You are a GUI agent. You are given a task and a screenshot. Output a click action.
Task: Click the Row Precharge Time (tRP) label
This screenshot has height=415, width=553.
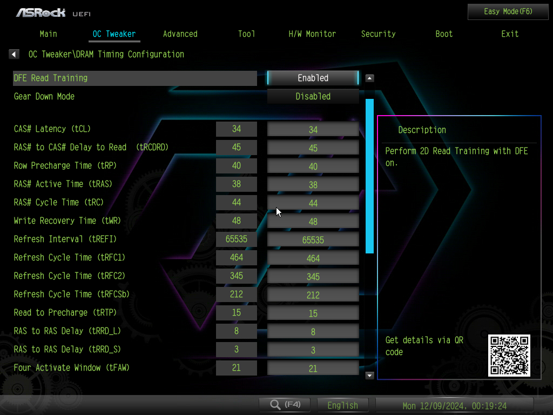65,165
